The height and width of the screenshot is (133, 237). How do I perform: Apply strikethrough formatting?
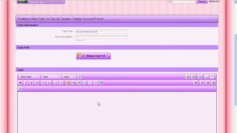pos(37,83)
